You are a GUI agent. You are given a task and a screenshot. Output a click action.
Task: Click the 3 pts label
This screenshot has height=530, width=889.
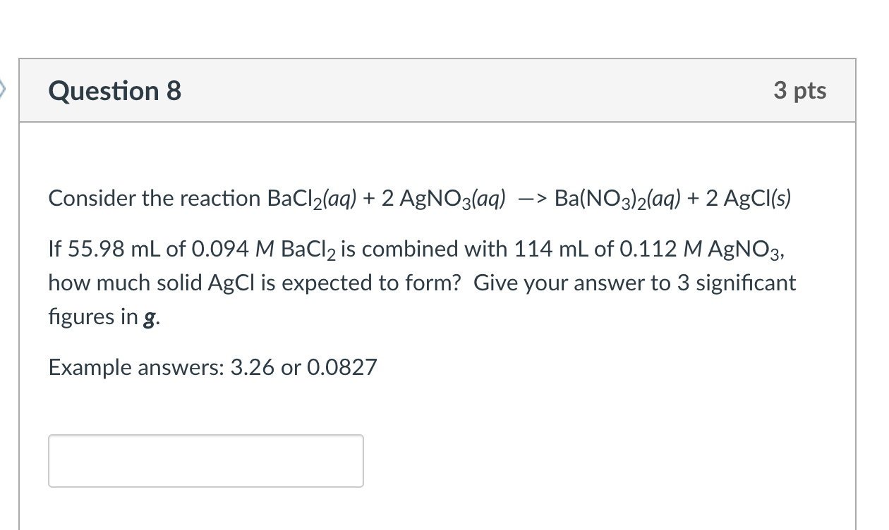point(799,90)
